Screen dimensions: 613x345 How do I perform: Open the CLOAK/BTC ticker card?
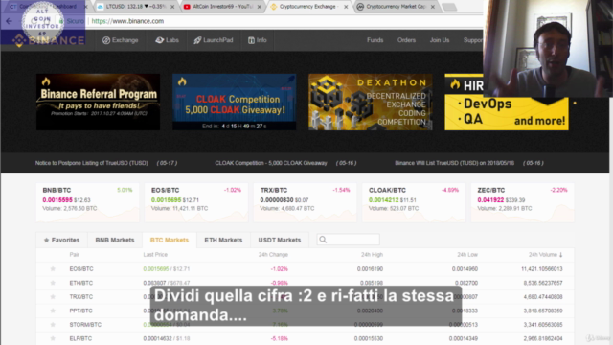click(x=414, y=202)
